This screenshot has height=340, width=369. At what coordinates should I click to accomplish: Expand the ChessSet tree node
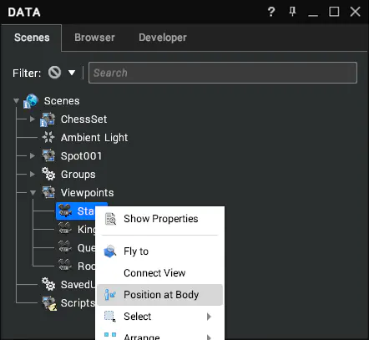(x=33, y=119)
